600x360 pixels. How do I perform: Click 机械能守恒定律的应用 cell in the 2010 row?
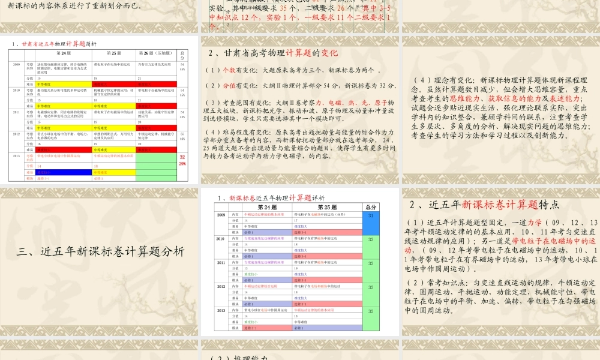(x=114, y=92)
